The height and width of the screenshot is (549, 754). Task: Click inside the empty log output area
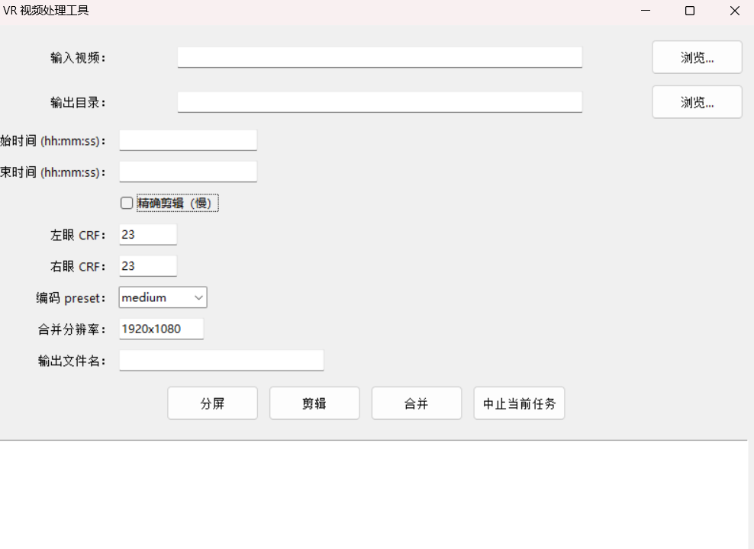coord(372,496)
